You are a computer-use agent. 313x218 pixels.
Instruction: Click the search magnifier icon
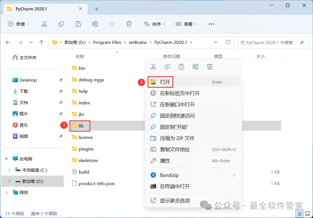point(302,42)
